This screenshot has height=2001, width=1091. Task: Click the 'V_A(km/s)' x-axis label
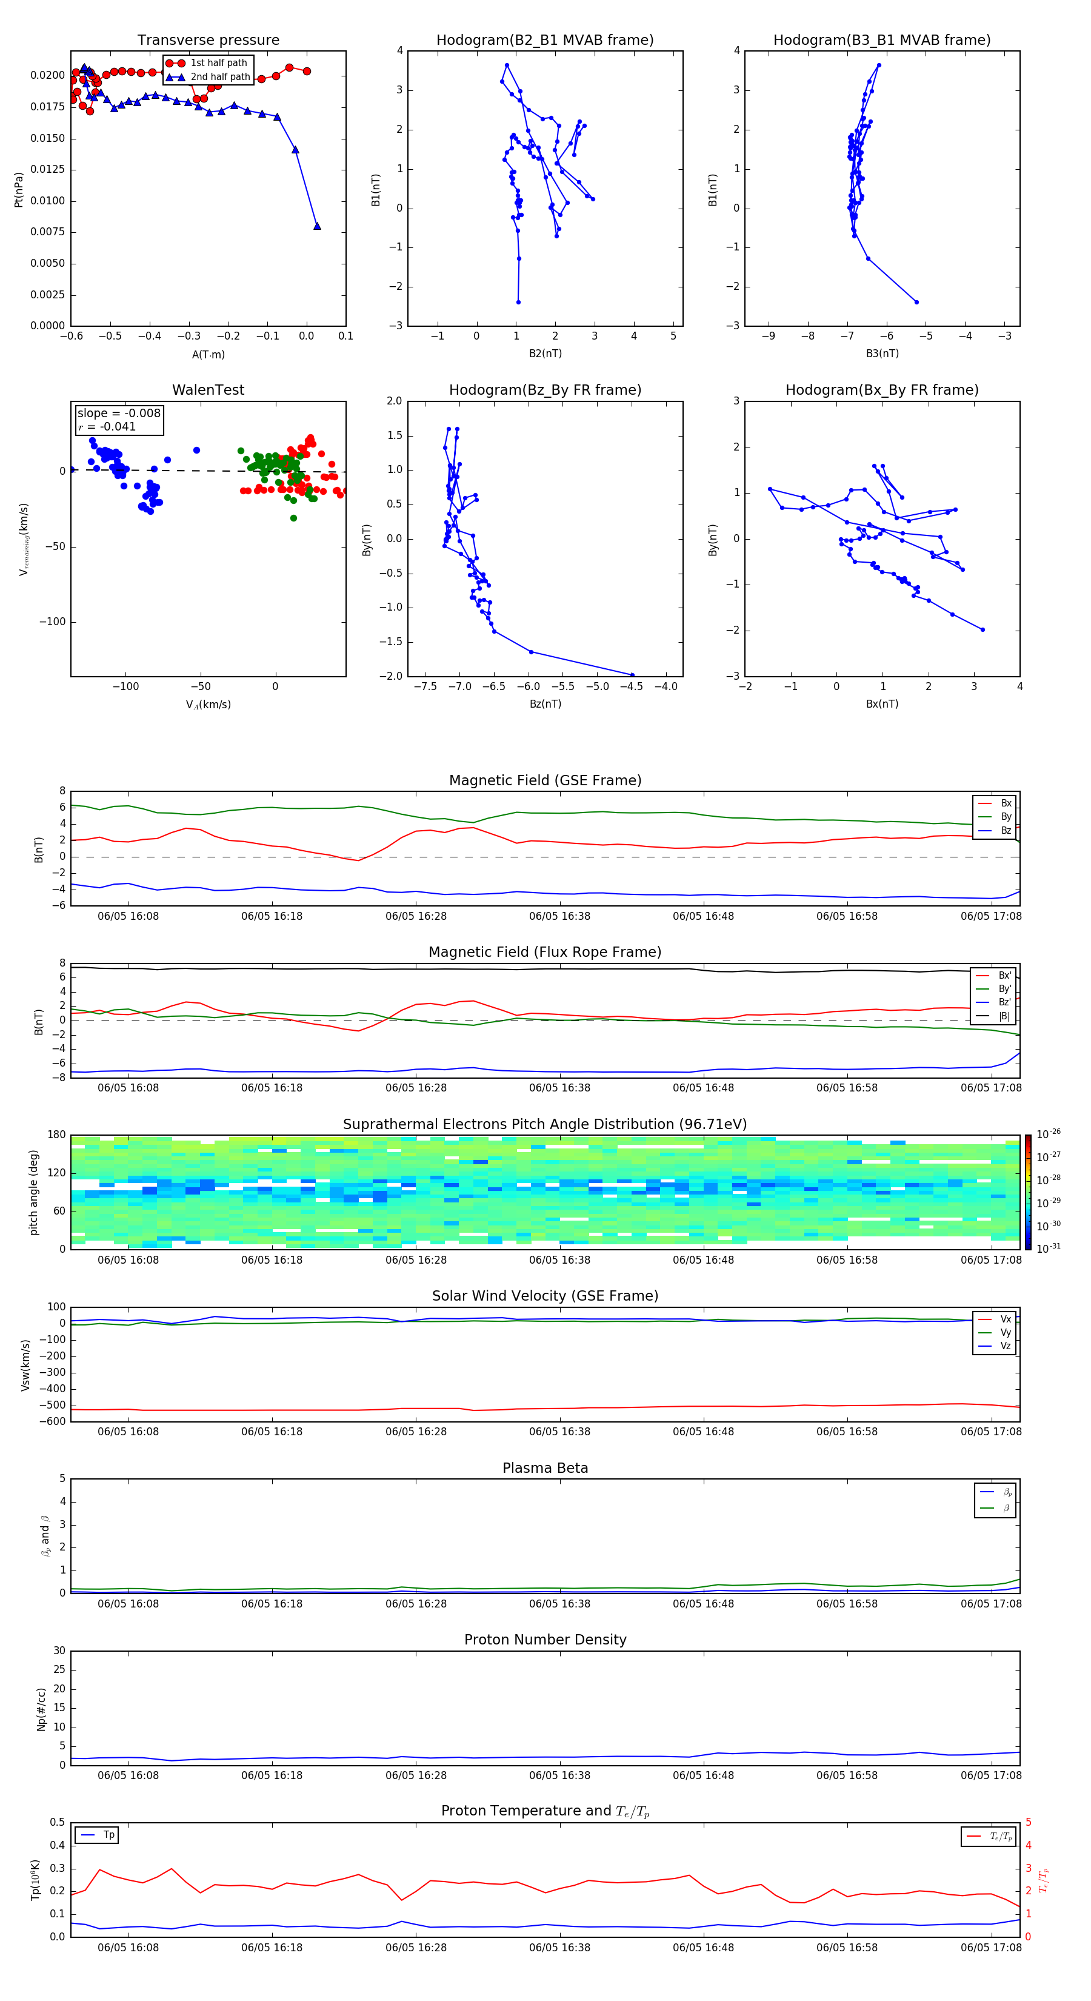coord(208,705)
